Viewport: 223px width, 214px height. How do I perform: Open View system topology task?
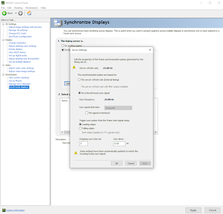pyautogui.click(x=19, y=77)
